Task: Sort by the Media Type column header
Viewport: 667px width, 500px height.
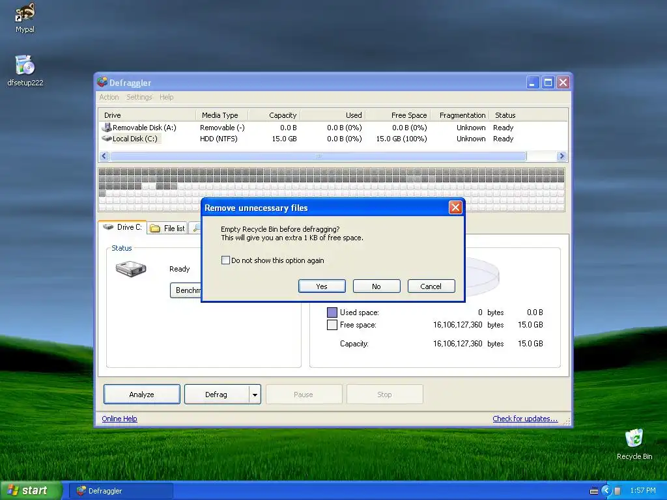Action: coord(221,115)
